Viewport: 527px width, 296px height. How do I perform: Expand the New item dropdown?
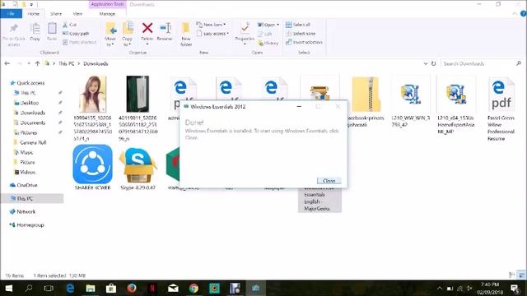pyautogui.click(x=211, y=25)
